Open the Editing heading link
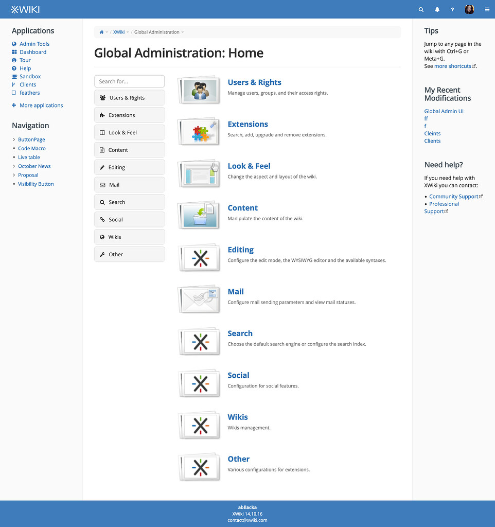 click(x=241, y=250)
